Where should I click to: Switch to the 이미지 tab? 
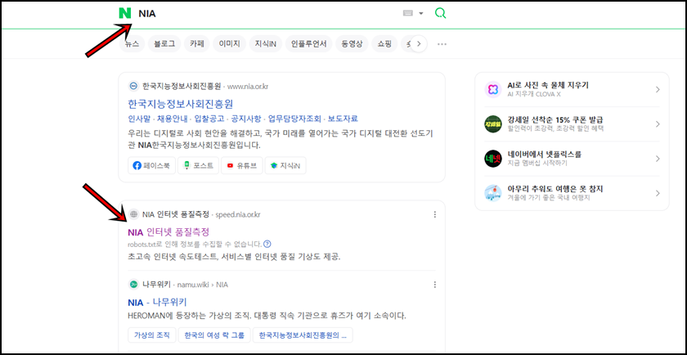point(230,44)
